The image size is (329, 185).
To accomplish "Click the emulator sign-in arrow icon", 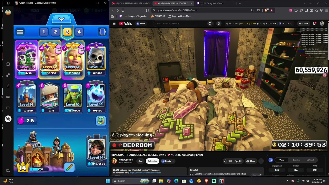I will [8, 64].
